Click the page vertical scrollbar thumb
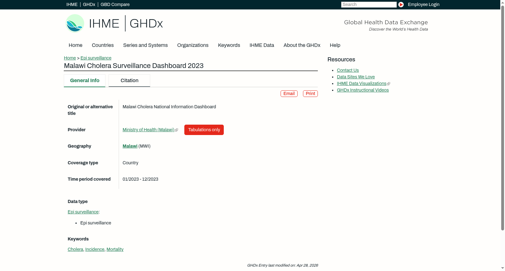Viewport: 505px width, 271px height. point(502,118)
